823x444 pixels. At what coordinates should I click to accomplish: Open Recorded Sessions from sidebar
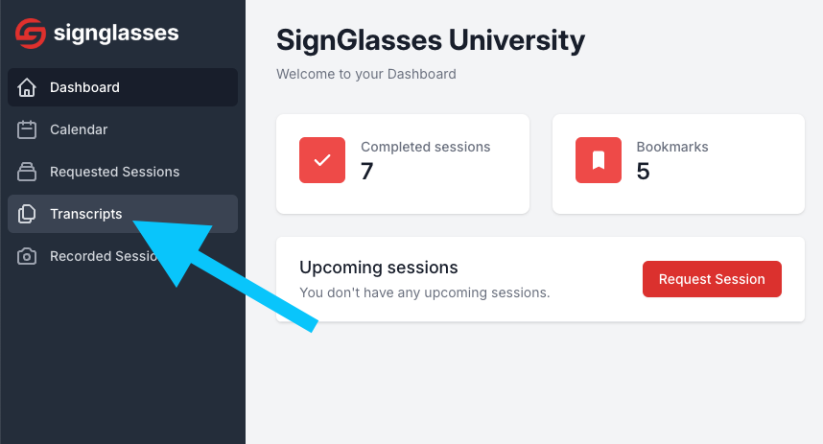[x=123, y=256]
